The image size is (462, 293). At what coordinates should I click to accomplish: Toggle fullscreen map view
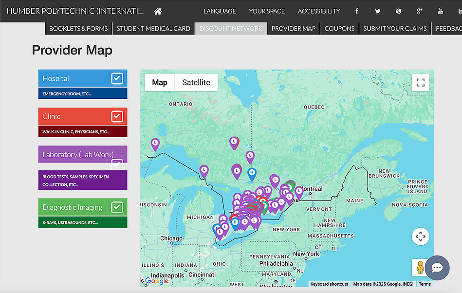(x=421, y=82)
